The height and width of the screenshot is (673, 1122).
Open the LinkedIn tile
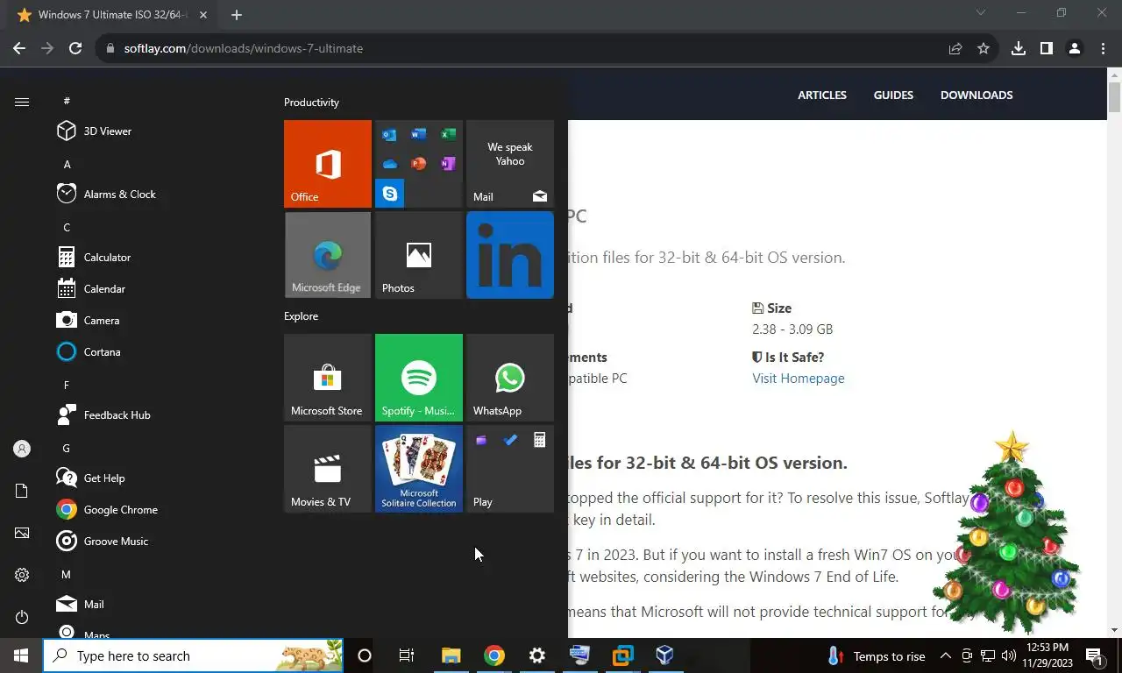point(510,255)
